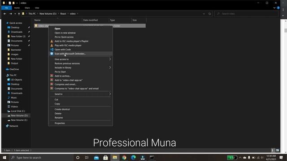287x161 pixels.
Task: Select Open with Code entry
Action: point(63,50)
